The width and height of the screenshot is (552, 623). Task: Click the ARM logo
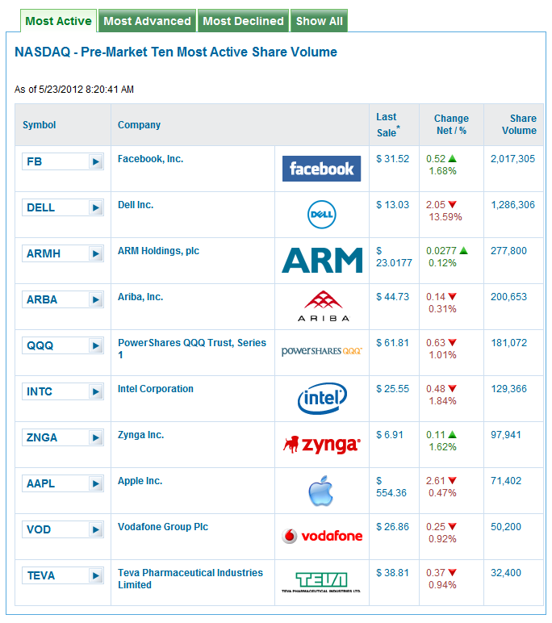(322, 260)
